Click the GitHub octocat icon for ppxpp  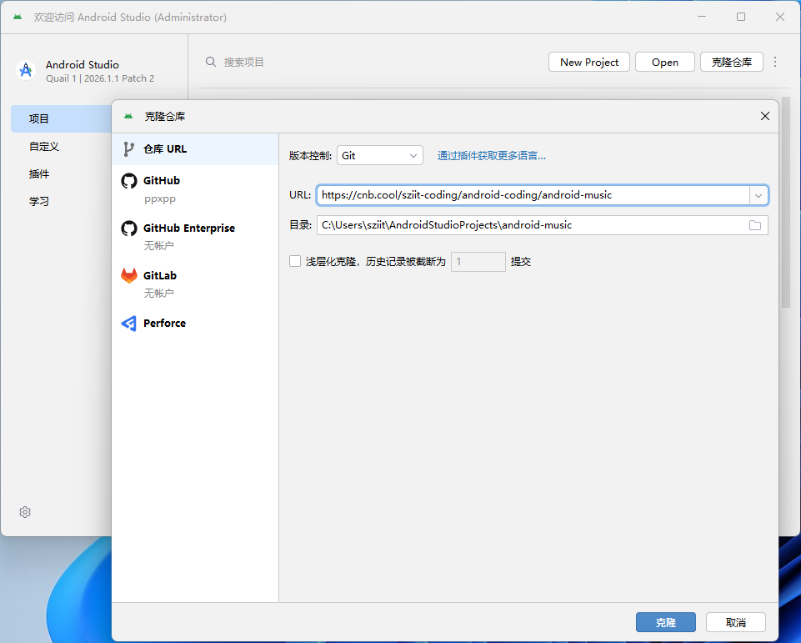pyautogui.click(x=128, y=181)
